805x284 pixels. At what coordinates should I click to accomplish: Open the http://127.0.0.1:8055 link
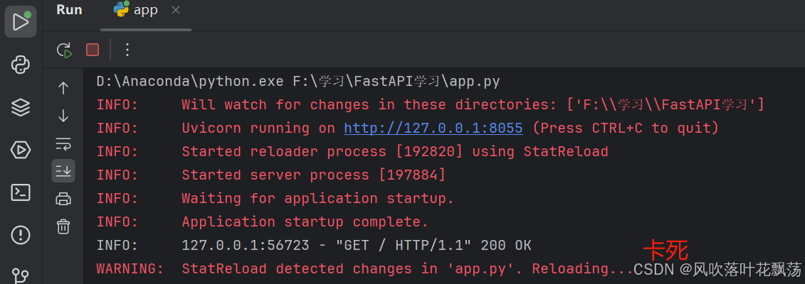point(433,128)
